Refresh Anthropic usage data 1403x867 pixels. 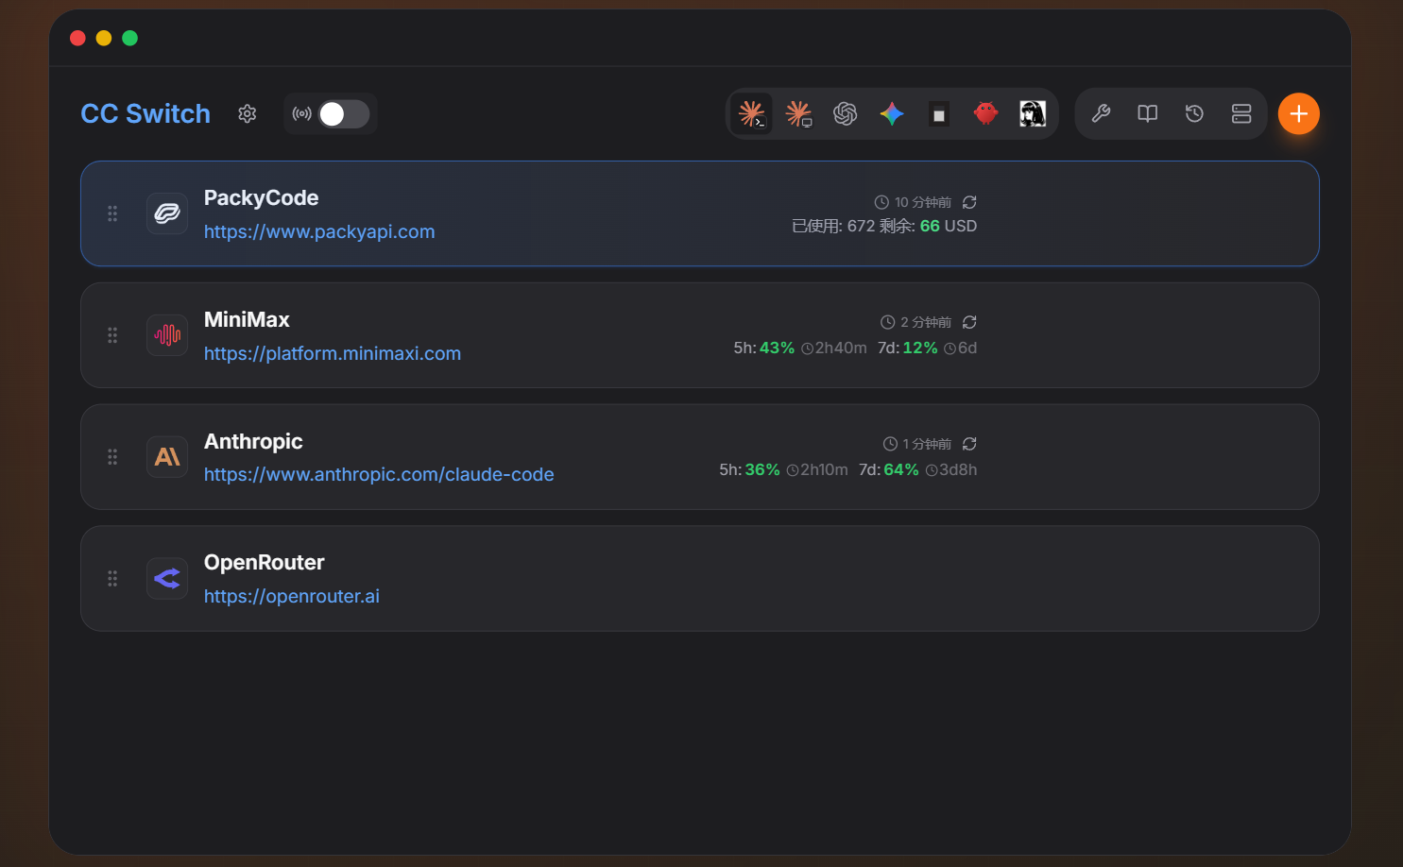tap(969, 444)
